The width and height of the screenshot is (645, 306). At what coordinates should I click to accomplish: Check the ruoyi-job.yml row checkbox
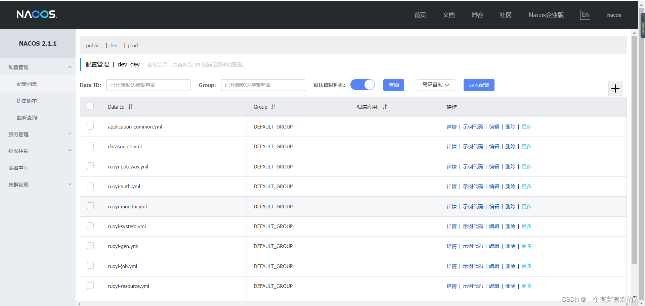(90, 265)
